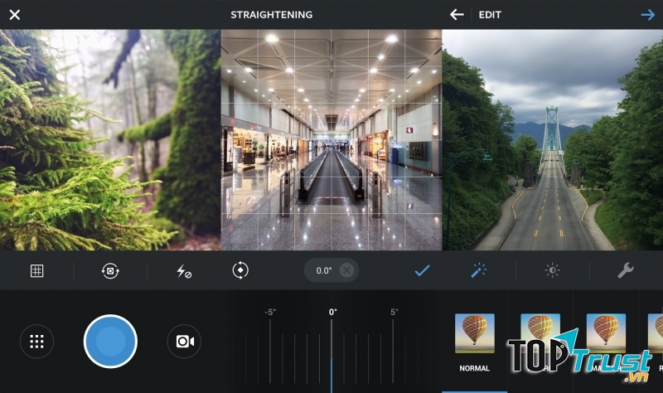Proceed with the blue forward arrow

click(647, 14)
